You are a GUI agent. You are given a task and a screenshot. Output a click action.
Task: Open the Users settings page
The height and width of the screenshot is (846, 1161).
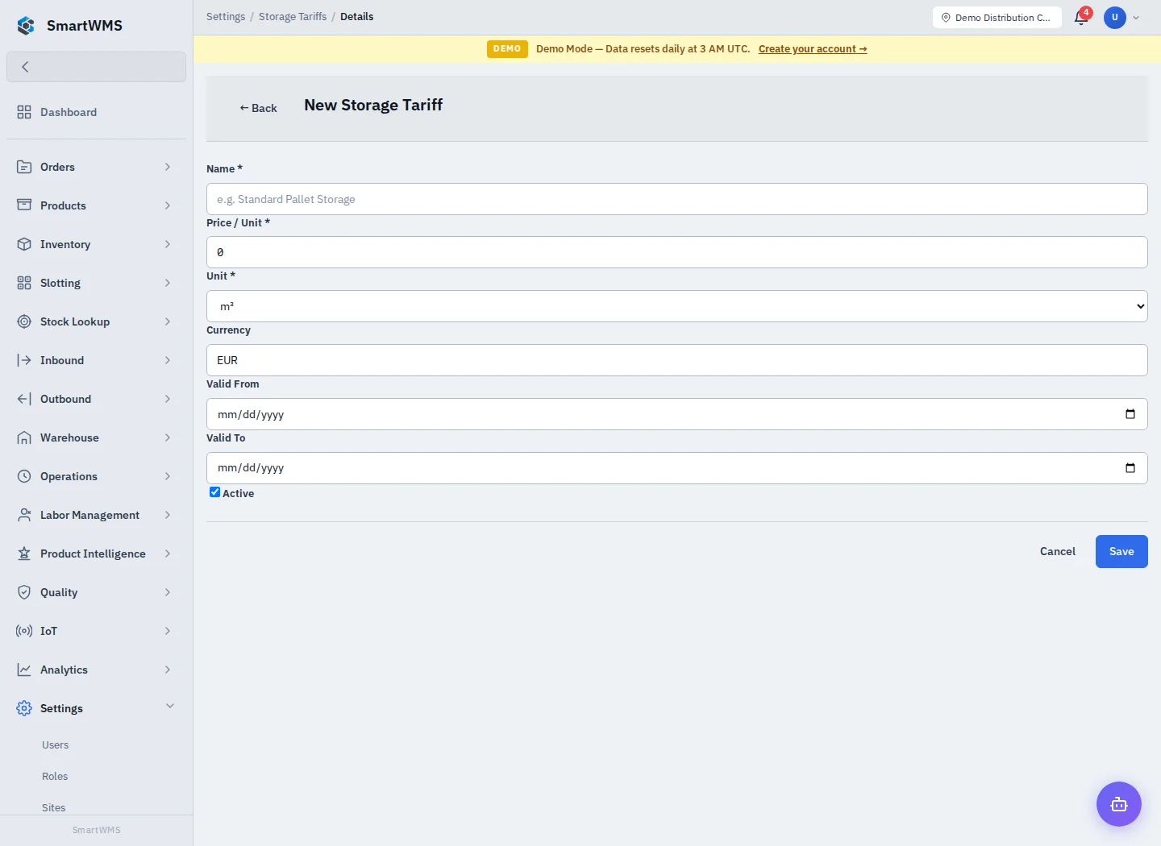click(x=56, y=745)
